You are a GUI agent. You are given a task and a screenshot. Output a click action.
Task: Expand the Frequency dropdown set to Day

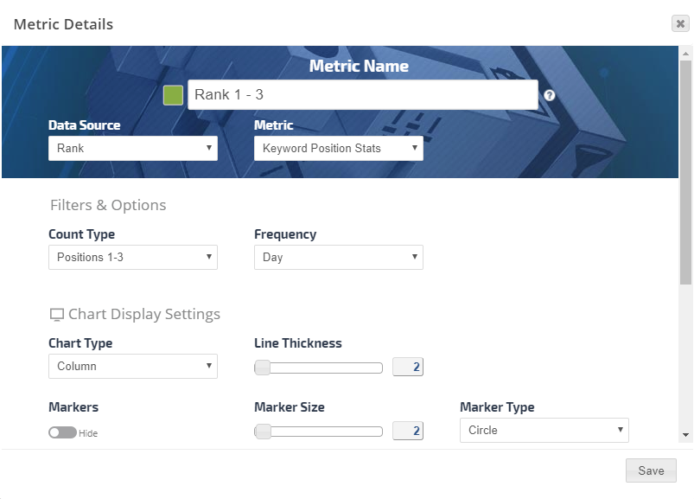[338, 257]
